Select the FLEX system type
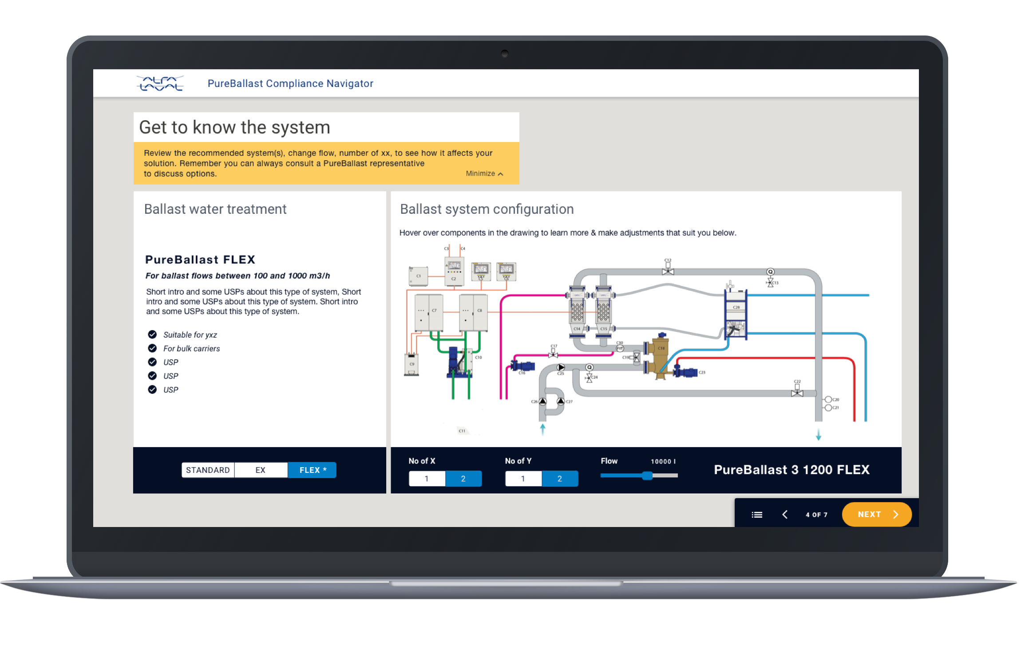Screen dimensions: 1029x645 313,470
